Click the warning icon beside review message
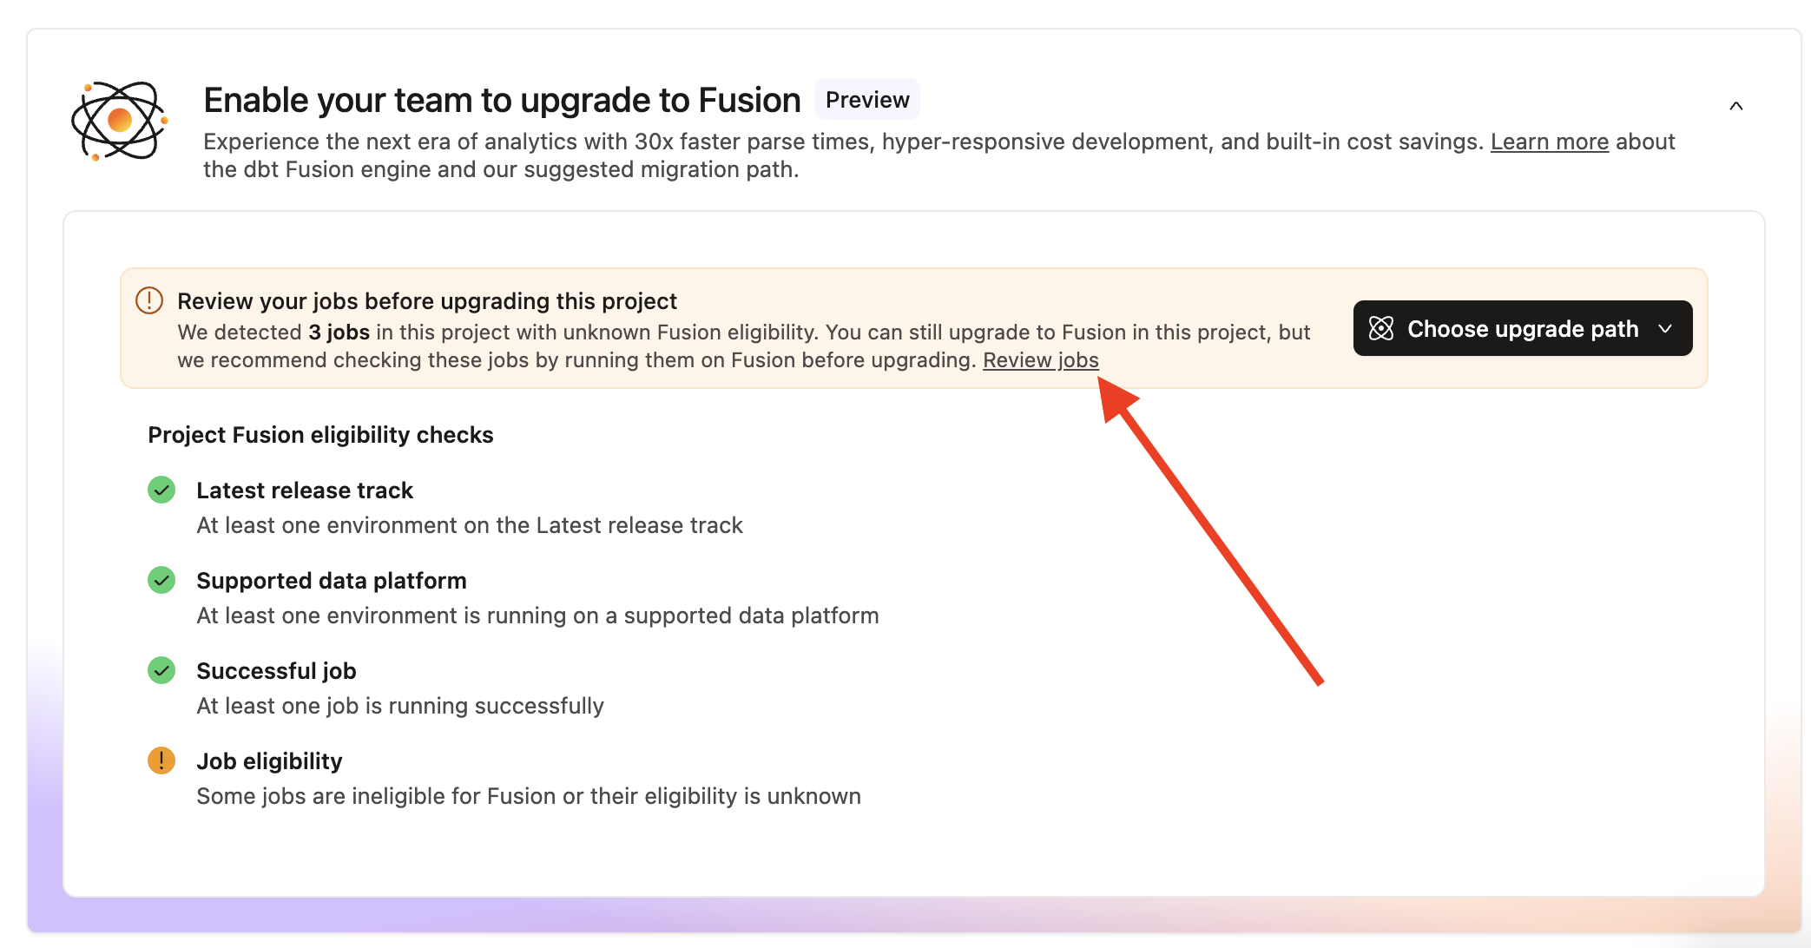Screen dimensions: 1811x948 point(149,300)
